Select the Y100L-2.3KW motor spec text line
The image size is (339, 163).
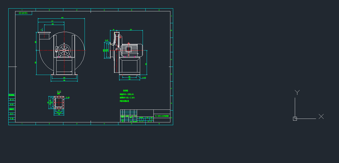pyautogui.click(x=127, y=98)
